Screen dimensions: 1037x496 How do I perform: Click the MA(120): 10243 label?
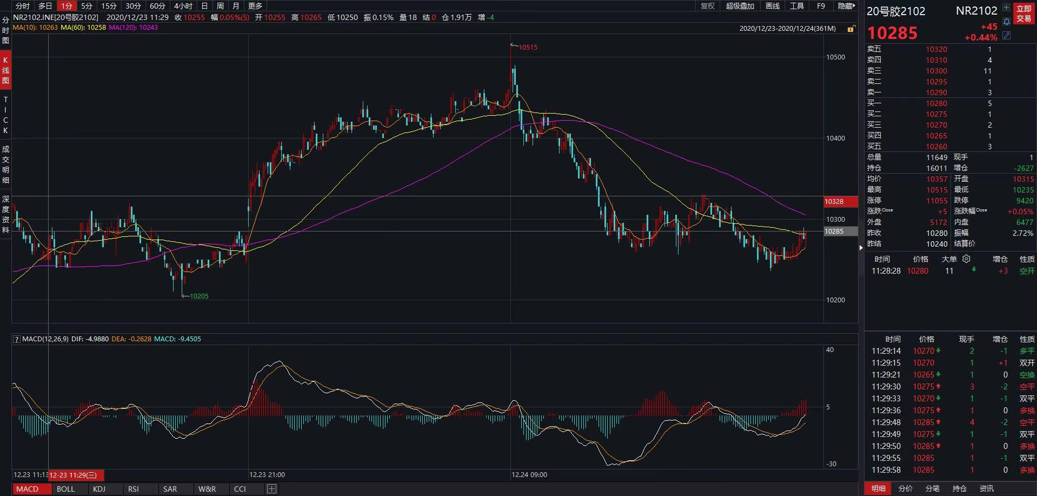click(134, 28)
